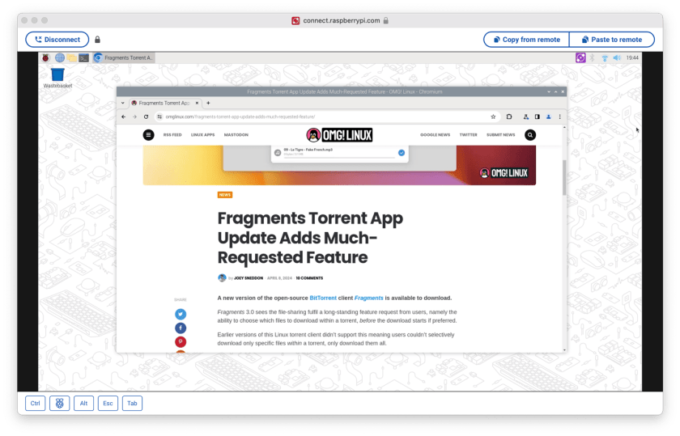The height and width of the screenshot is (436, 680).
Task: Go forward in Chromium
Action: pos(135,116)
